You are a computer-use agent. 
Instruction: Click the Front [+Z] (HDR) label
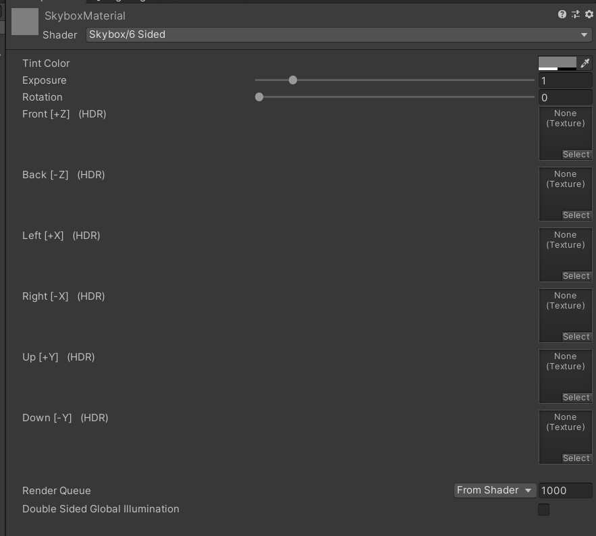pyautogui.click(x=64, y=114)
